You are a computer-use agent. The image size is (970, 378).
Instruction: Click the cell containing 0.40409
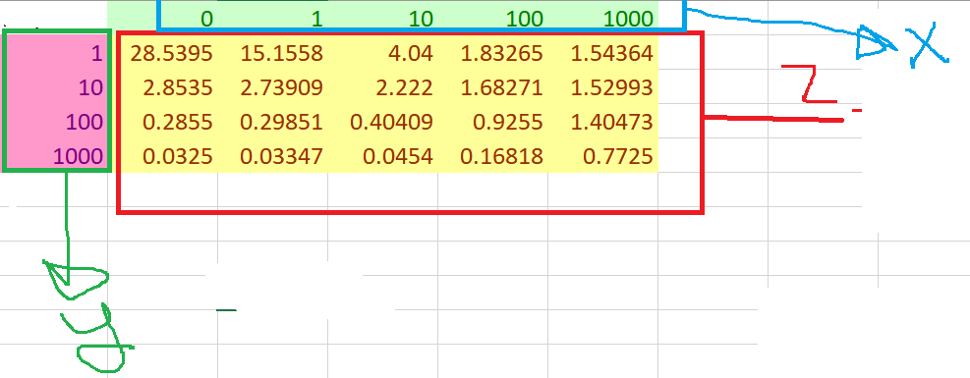[x=383, y=122]
